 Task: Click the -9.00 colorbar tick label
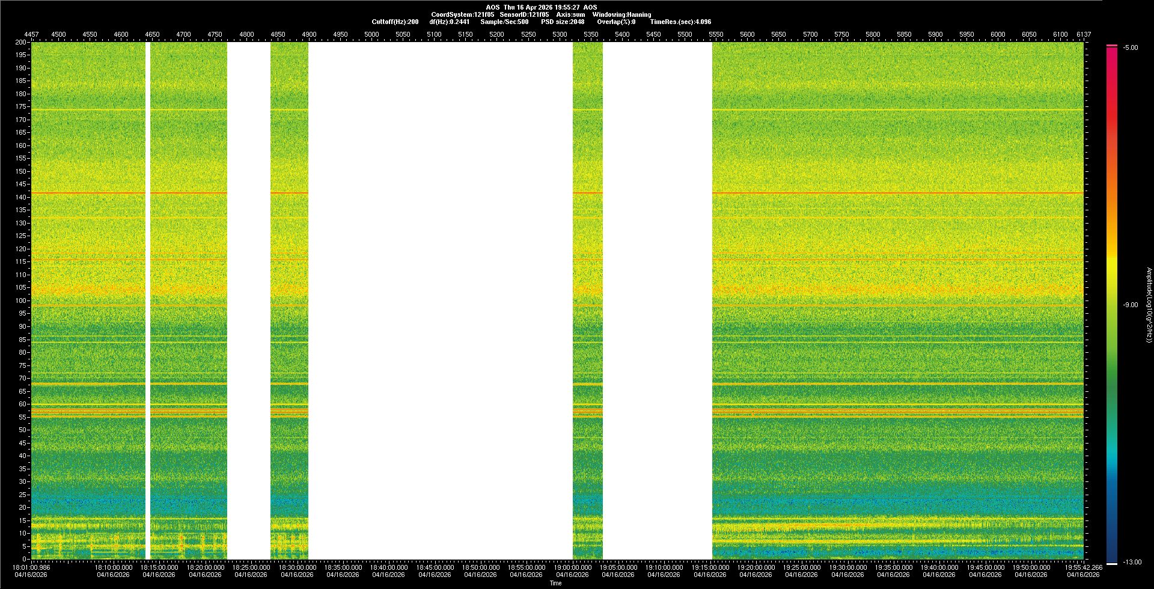(x=1130, y=305)
